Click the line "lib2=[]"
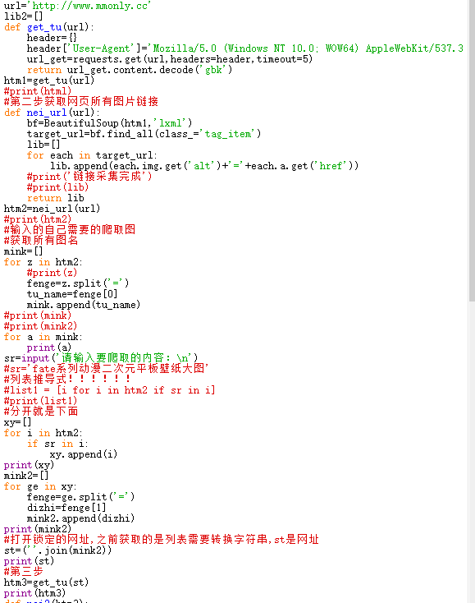The height and width of the screenshot is (603, 475). [x=24, y=16]
